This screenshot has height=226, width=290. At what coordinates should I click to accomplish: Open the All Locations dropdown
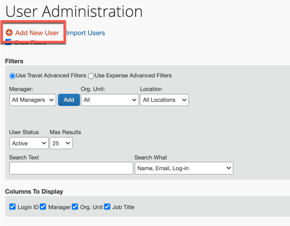164,100
